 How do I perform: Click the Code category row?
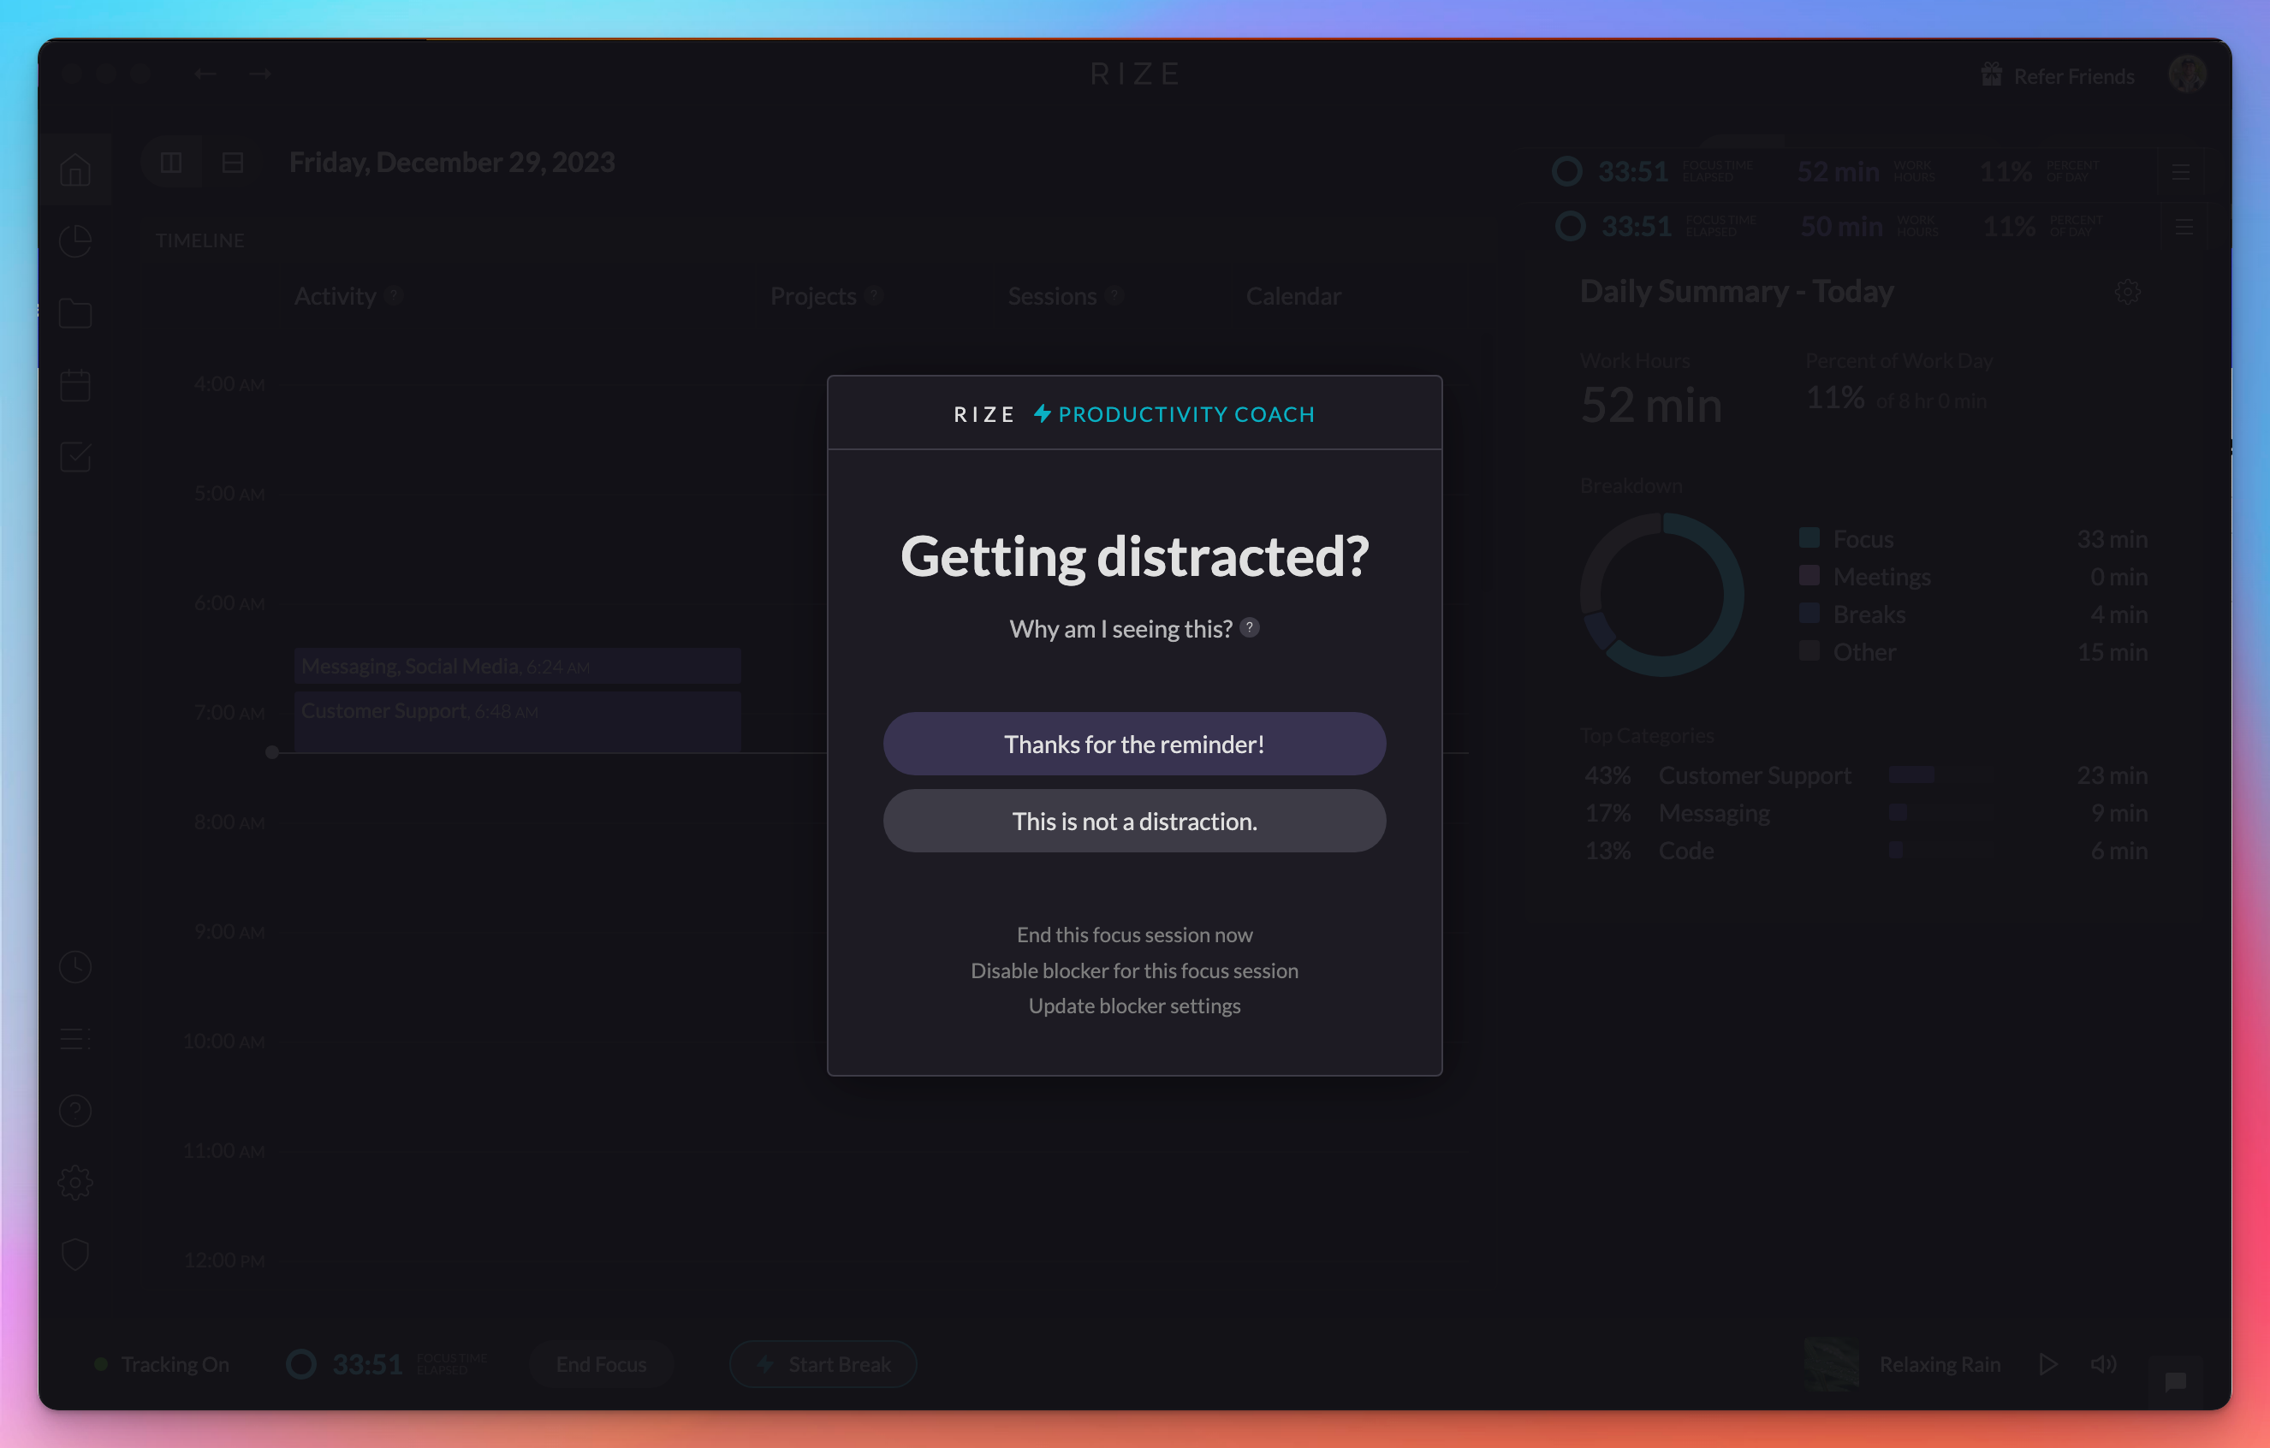point(1866,851)
